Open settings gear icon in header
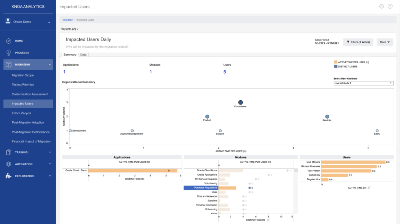The width and height of the screenshot is (400, 224). pos(381,6)
